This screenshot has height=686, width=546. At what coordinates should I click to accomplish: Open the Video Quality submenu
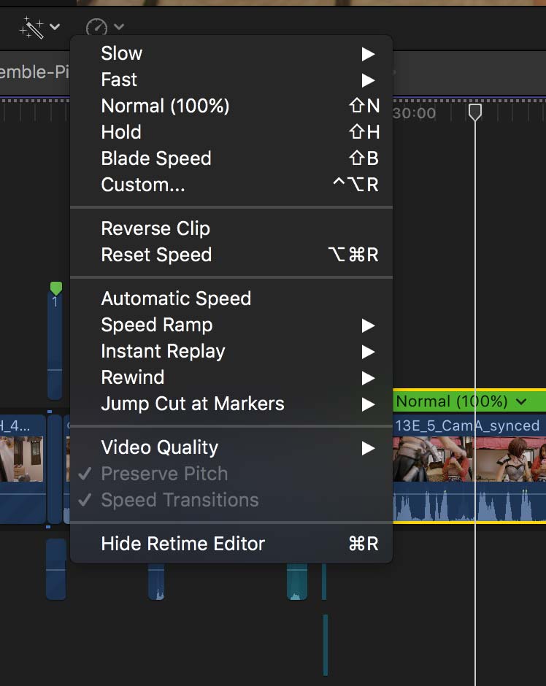231,447
